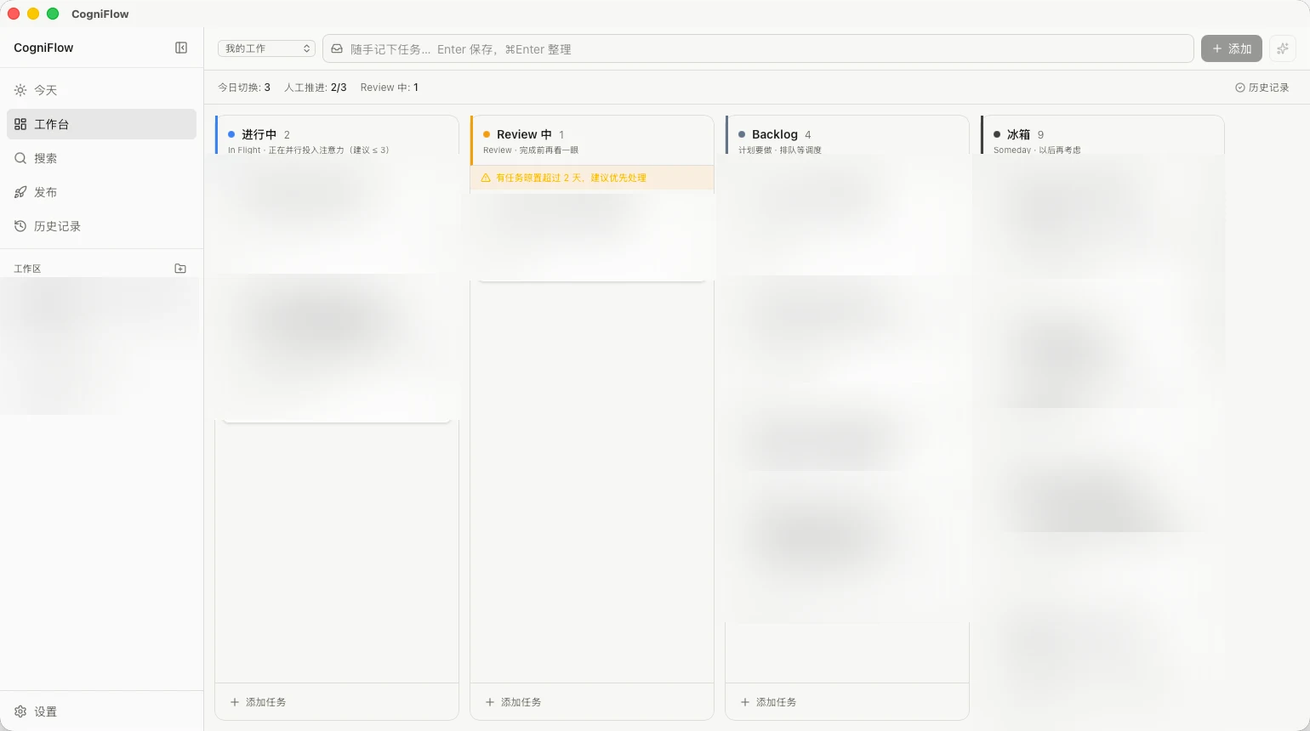Viewport: 1310px width, 731px height.
Task: Click the 添加 button
Action: [x=1232, y=48]
